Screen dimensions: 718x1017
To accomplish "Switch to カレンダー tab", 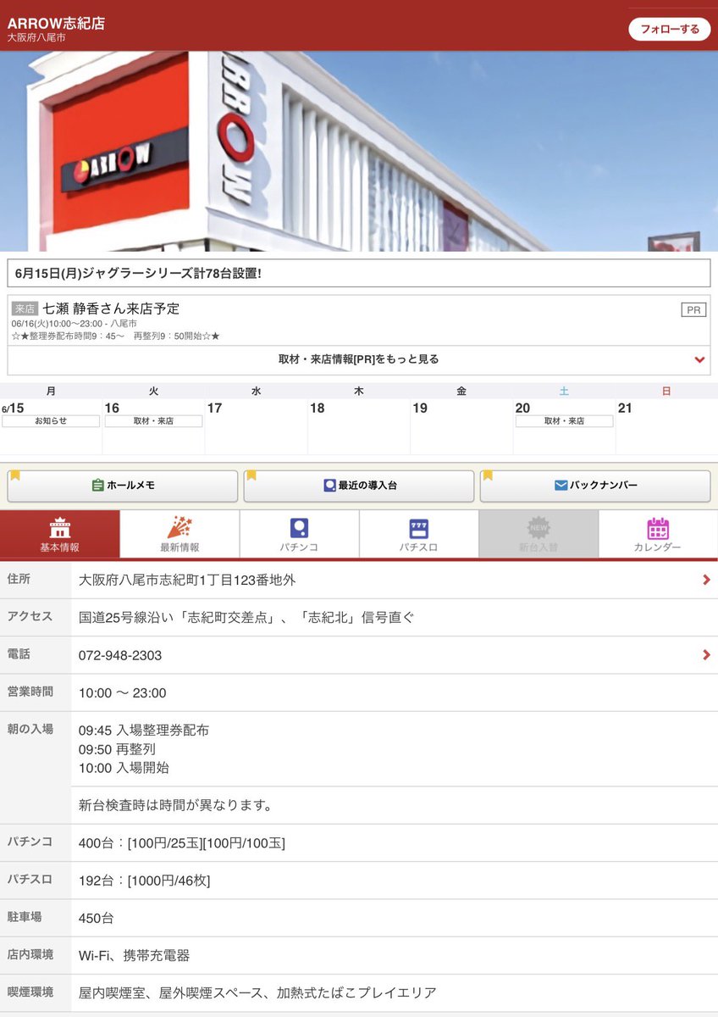I will pos(658,534).
